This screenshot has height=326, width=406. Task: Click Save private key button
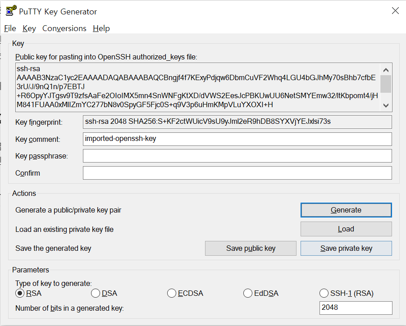(346, 249)
